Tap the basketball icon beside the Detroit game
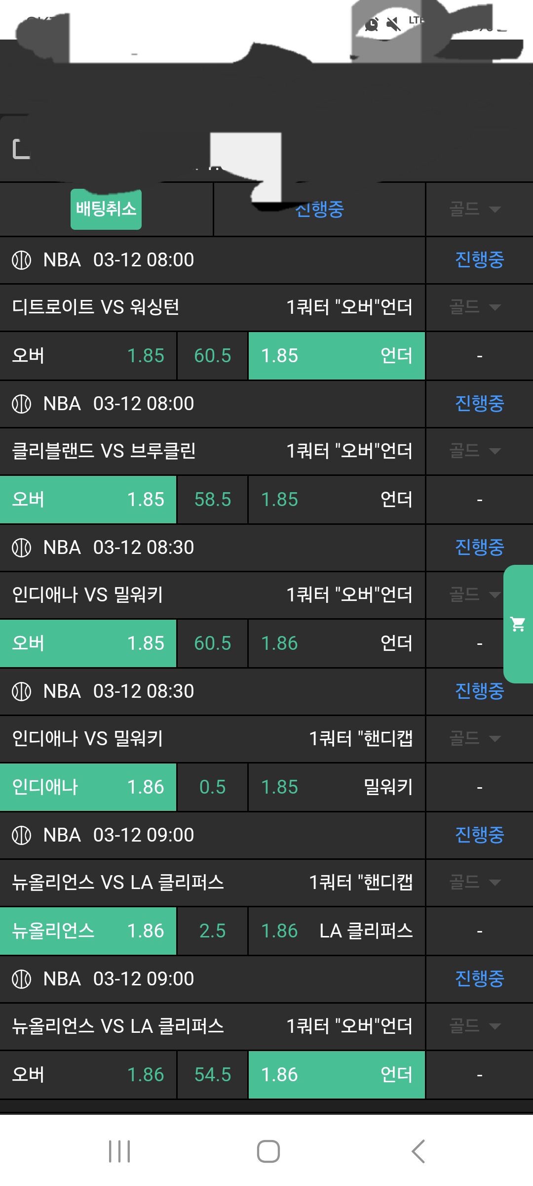Viewport: 533px width, 1186px height. click(21, 260)
